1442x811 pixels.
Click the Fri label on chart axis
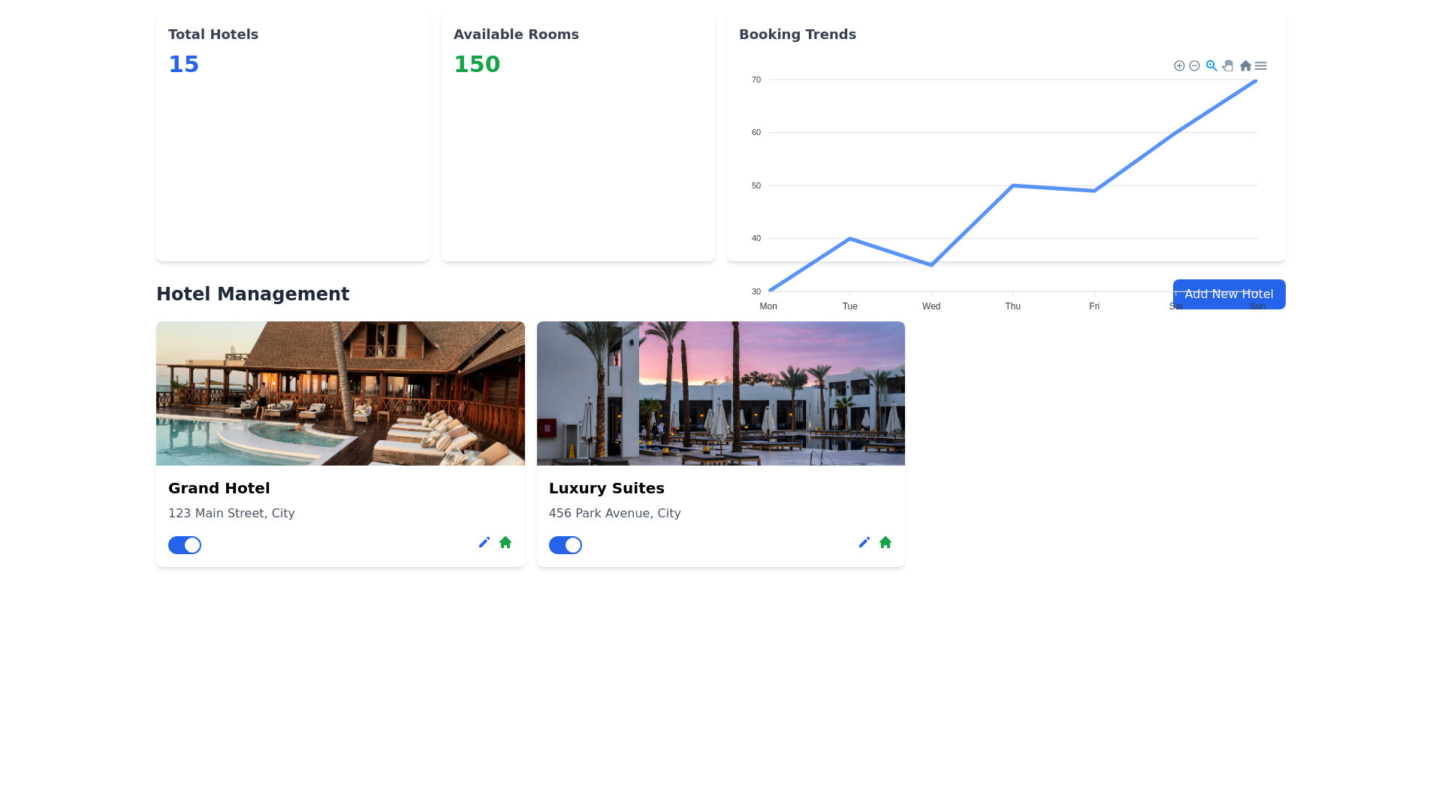1094,306
